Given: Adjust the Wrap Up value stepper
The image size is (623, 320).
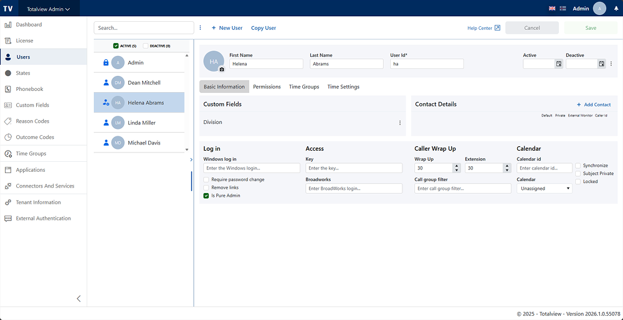Looking at the screenshot, I should (457, 168).
